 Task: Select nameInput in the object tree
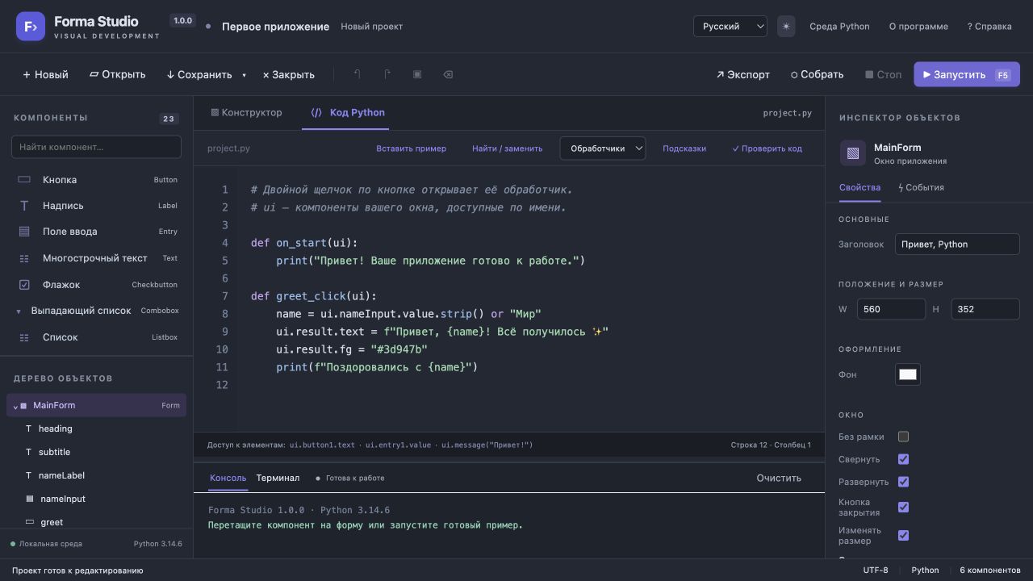96,499
